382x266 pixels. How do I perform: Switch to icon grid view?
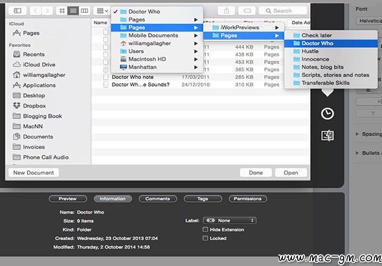point(62,11)
